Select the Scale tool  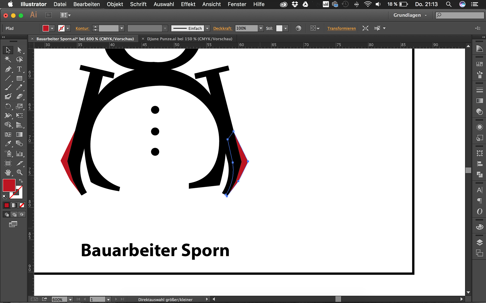[19, 106]
